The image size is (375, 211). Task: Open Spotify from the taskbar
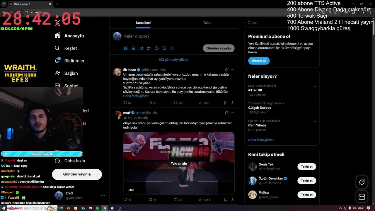[98, 208]
